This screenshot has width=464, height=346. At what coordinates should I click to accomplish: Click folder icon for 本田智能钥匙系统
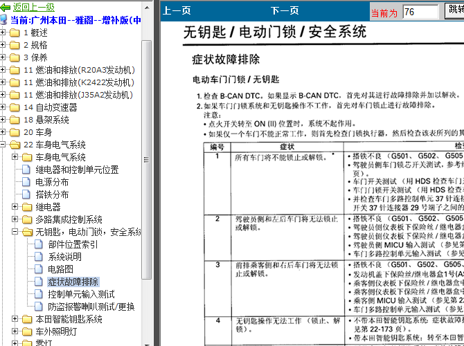27,319
